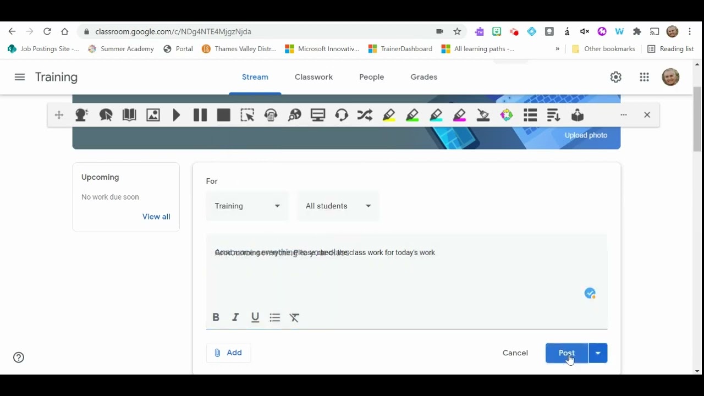Click the practice reading aloud icon
704x396 pixels.
pos(577,115)
